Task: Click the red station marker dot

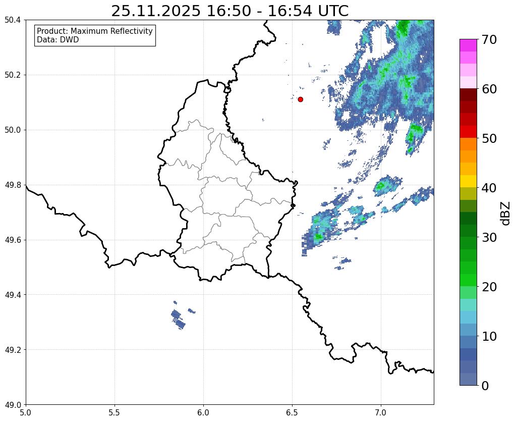Action: tap(300, 99)
